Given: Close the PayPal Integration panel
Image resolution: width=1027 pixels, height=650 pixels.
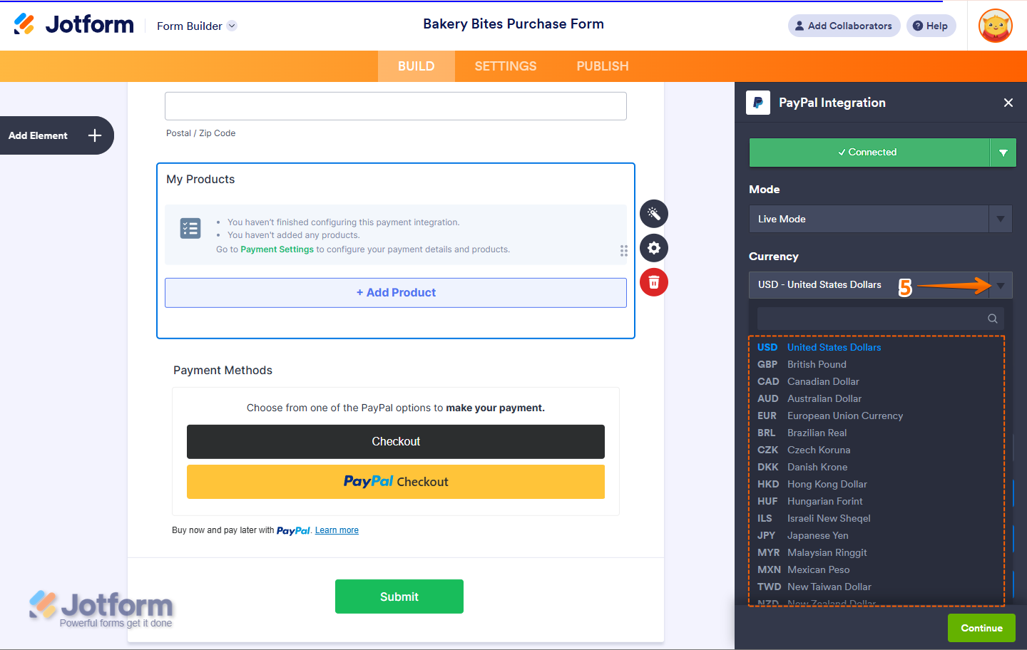Looking at the screenshot, I should tap(1008, 103).
